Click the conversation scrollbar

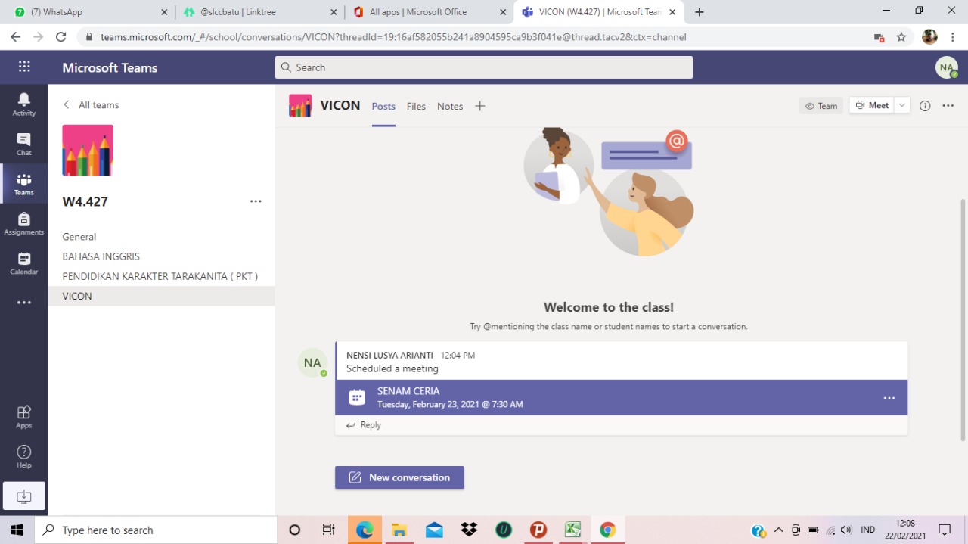pos(963,319)
